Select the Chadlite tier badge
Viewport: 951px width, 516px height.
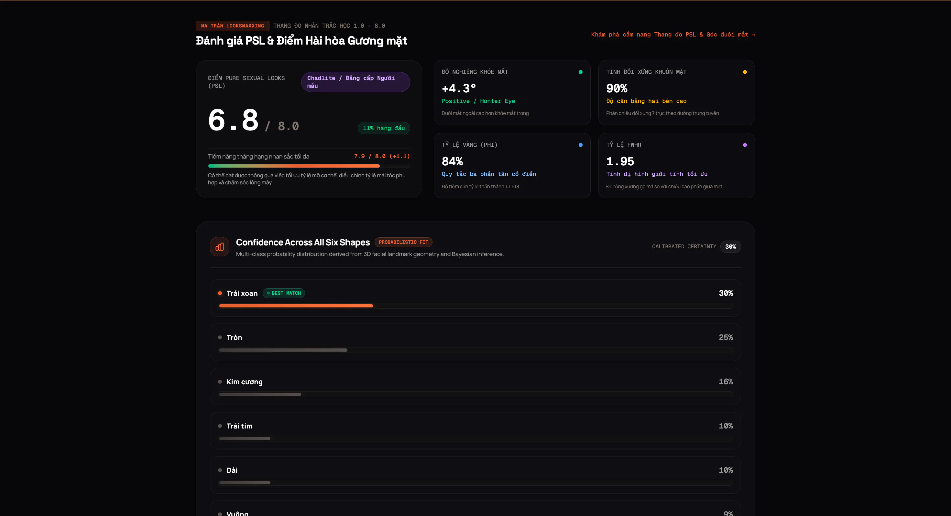click(355, 82)
